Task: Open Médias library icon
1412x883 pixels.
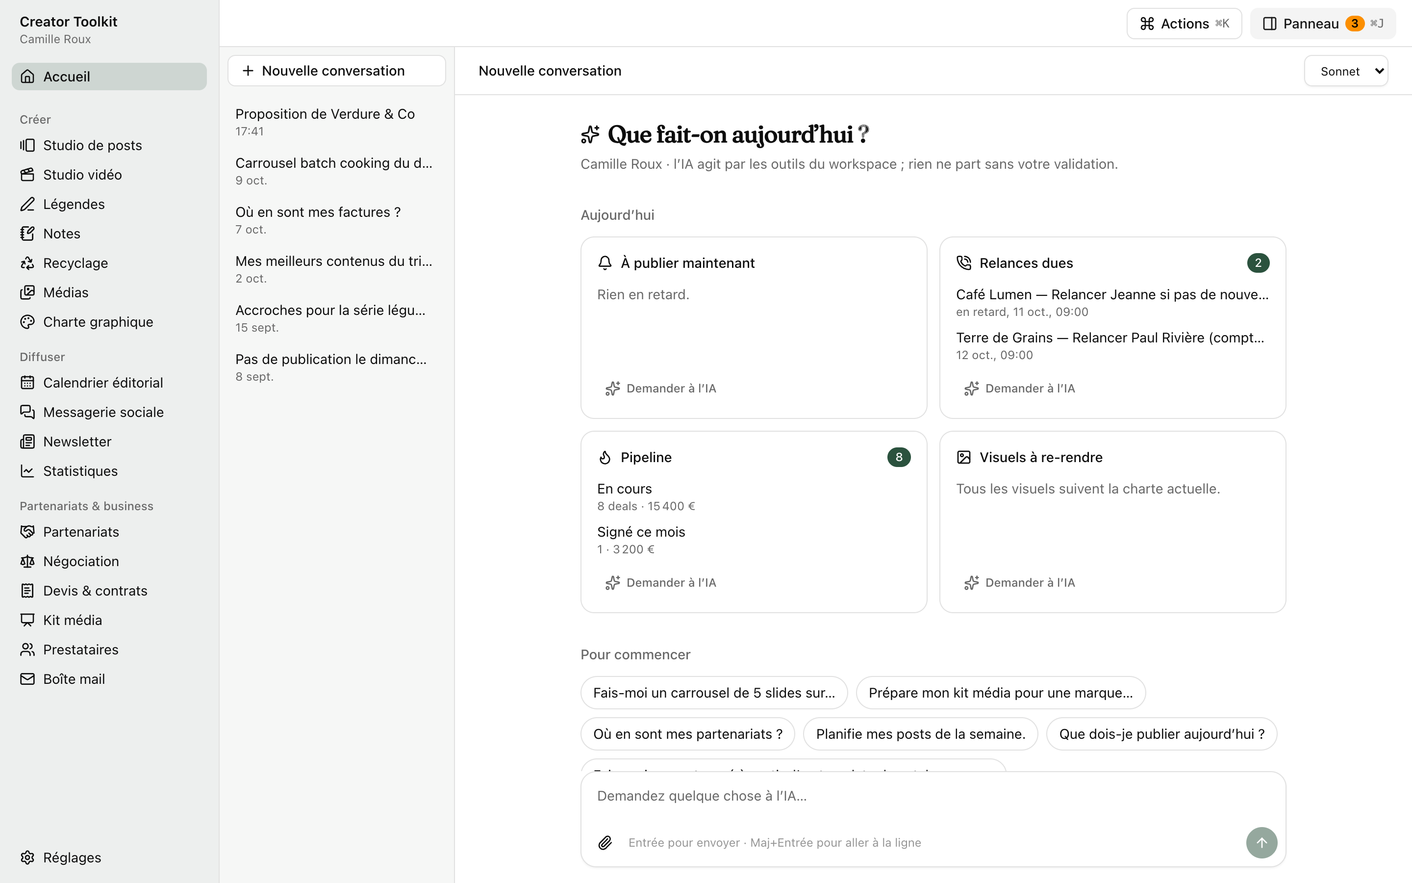Action: [27, 292]
